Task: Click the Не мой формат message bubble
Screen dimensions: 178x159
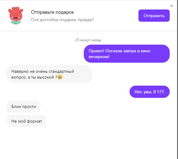Action: click(27, 121)
